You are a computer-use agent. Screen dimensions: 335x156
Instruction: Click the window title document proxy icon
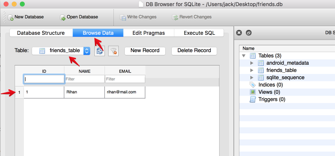141,4
